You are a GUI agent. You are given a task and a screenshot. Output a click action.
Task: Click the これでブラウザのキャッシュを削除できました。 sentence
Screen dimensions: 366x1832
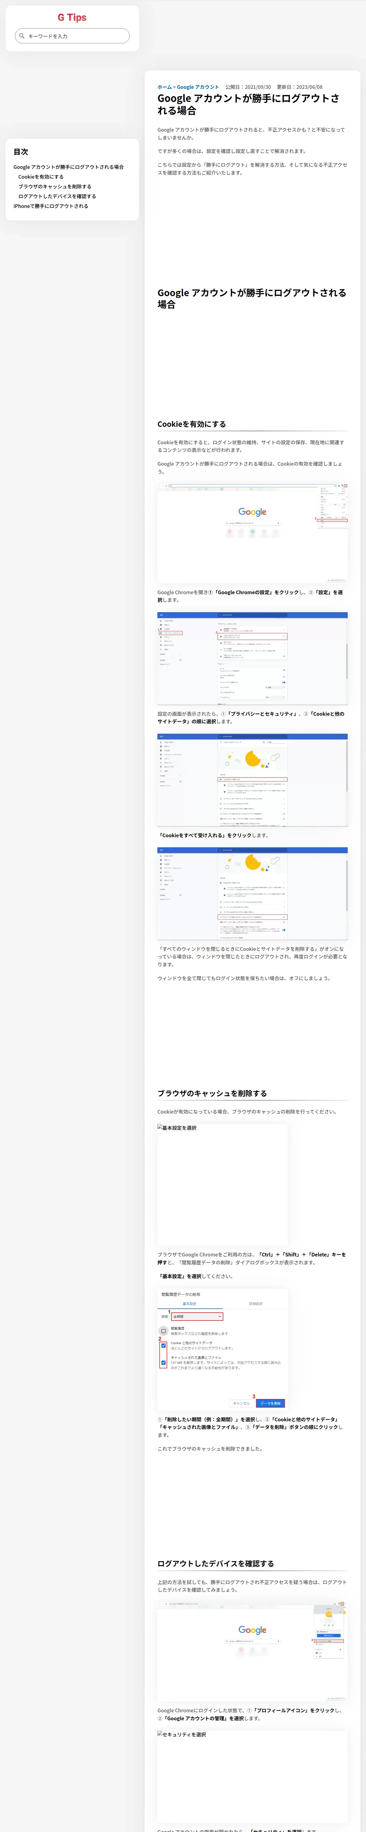[210, 1449]
